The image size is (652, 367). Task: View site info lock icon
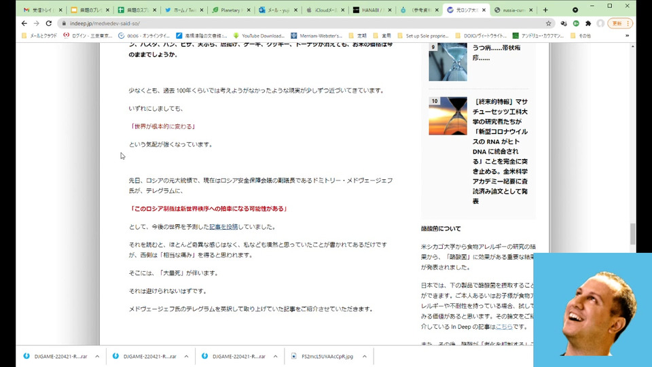[x=64, y=23]
